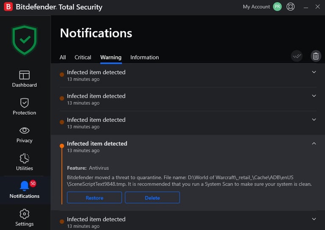
Task: Click the expanded notification's orange status dot
Action: [x=62, y=146]
